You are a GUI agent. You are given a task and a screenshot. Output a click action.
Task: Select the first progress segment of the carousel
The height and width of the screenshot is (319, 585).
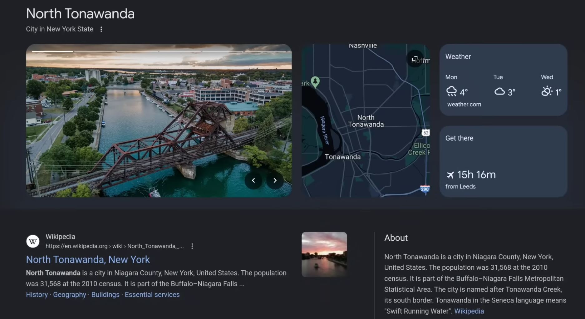point(52,51)
